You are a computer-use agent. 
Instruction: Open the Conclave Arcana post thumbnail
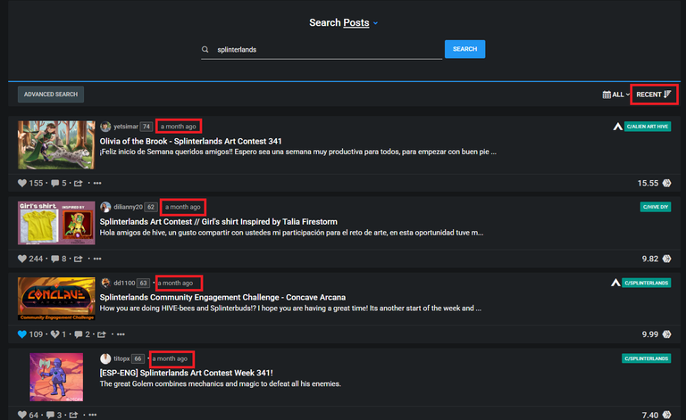pos(56,299)
